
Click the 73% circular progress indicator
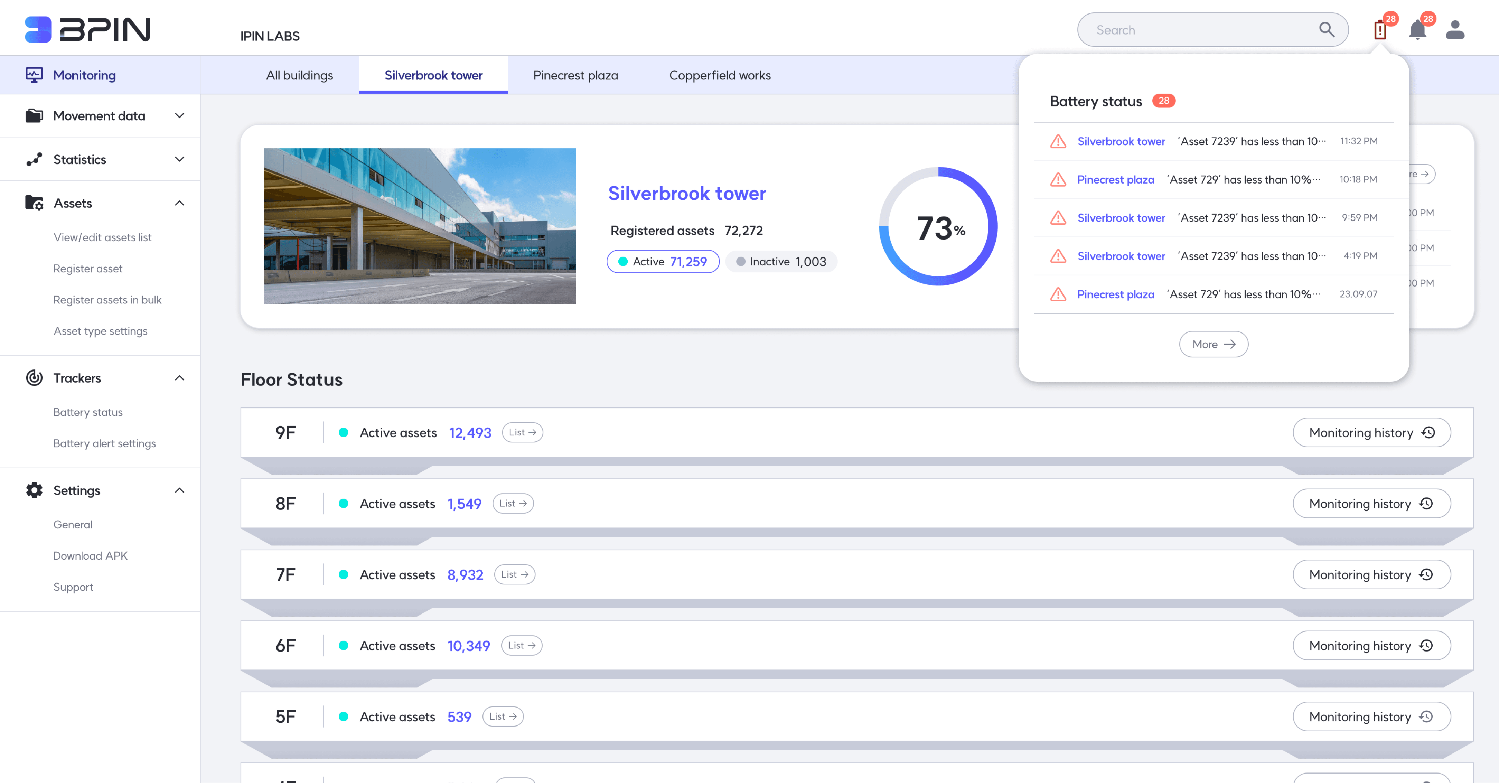(x=938, y=227)
